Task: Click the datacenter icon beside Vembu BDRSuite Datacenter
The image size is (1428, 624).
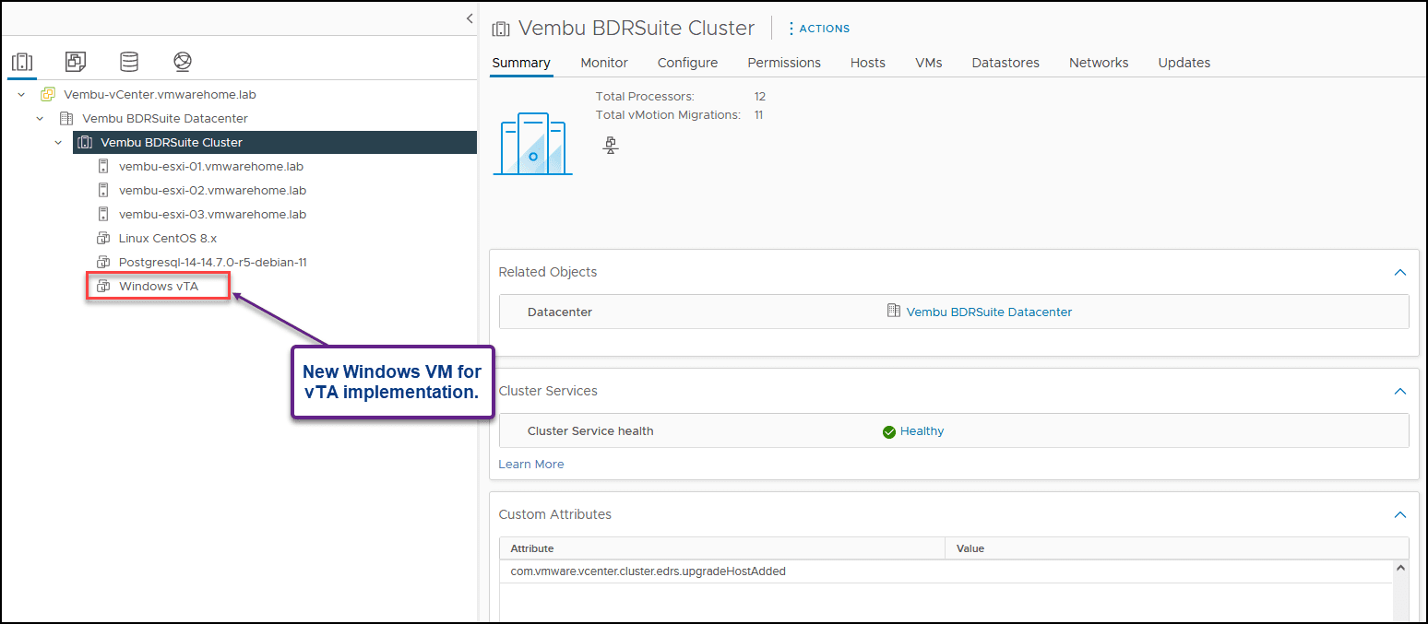Action: pos(66,118)
